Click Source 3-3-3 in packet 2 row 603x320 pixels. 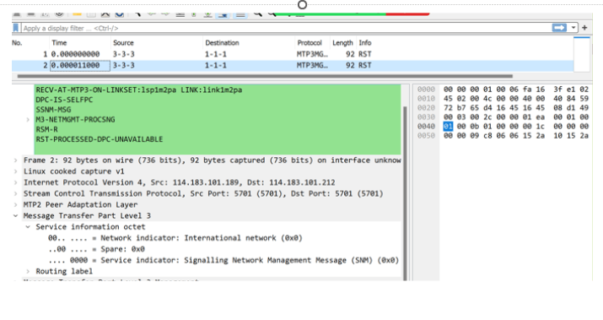pos(123,66)
